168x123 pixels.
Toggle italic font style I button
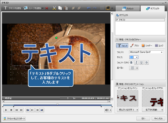click(136, 62)
